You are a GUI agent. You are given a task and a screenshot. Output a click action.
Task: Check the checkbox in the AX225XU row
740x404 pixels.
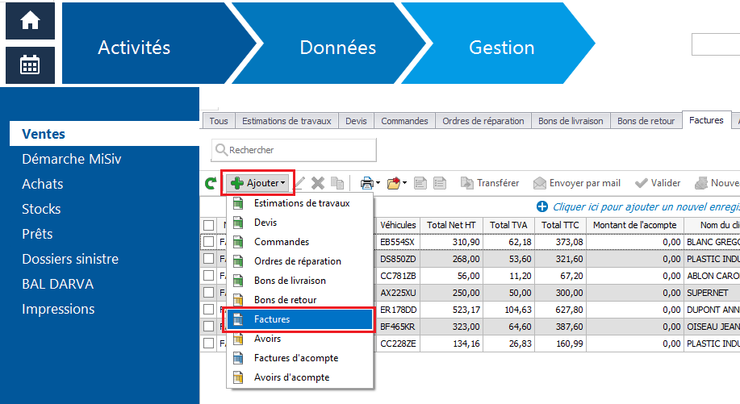click(209, 292)
